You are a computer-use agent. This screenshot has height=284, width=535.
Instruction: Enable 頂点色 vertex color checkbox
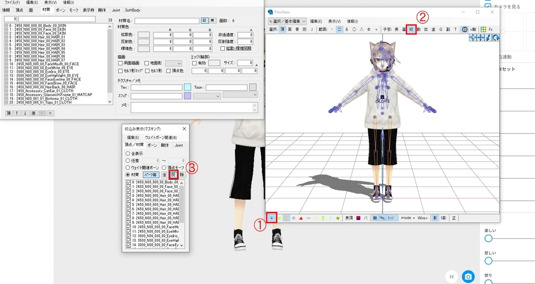tap(169, 71)
